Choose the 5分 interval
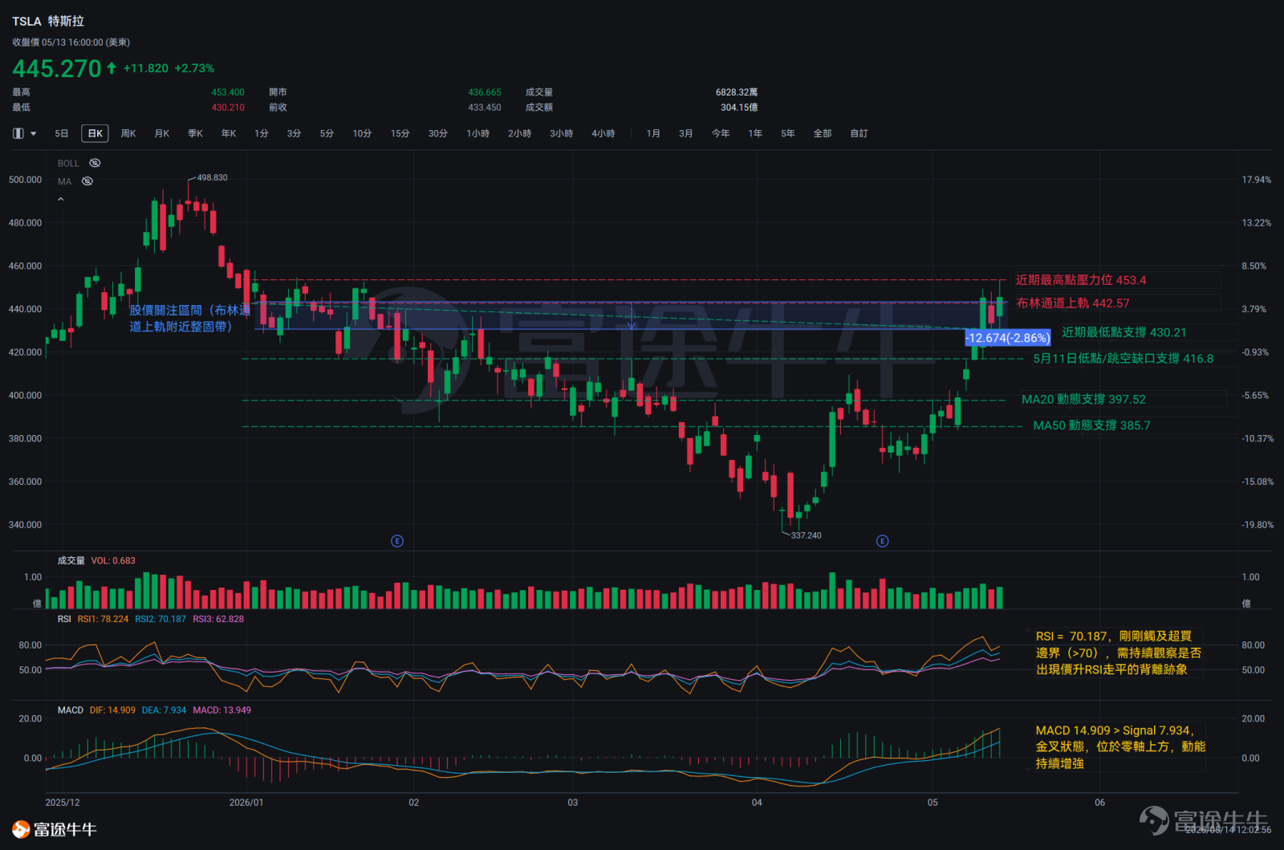The width and height of the screenshot is (1284, 850). click(x=327, y=133)
